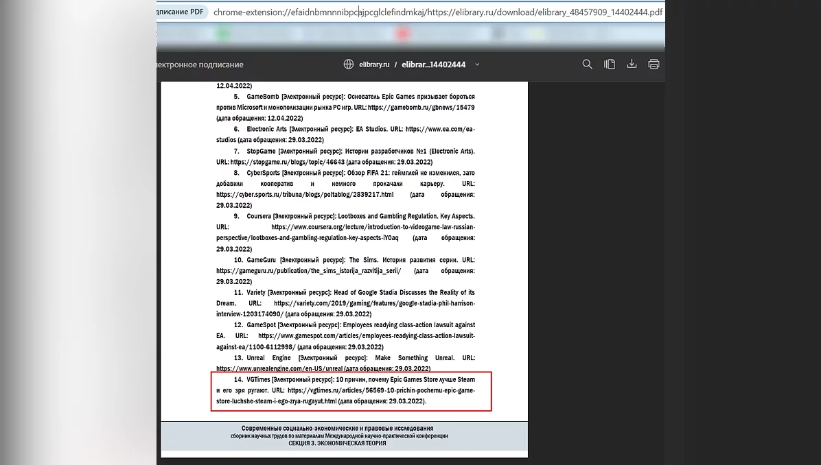Screen dimensions: 821x465
Task: Select the PDF extension chip in address bar
Action: (182, 12)
